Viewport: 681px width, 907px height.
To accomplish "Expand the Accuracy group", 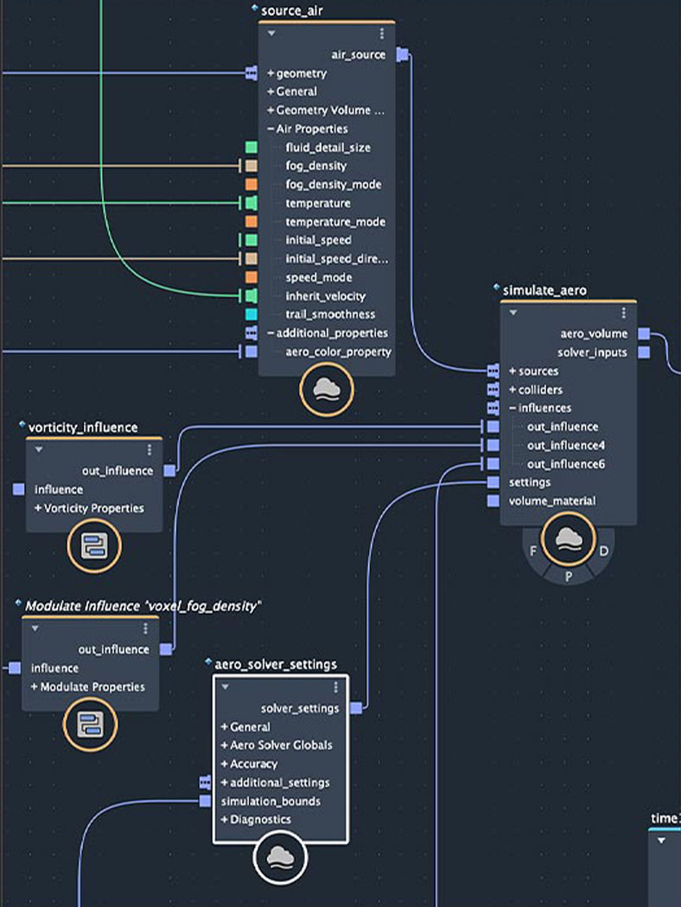I will coord(225,764).
